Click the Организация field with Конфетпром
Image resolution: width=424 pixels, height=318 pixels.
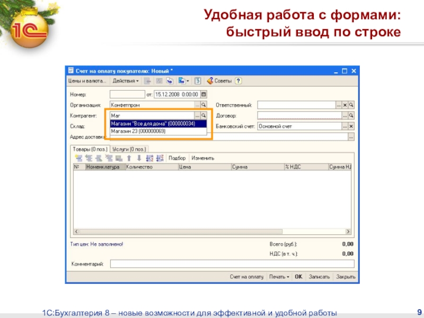coord(152,105)
